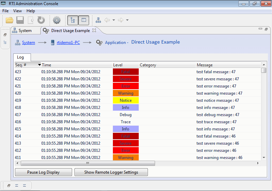
Task: Click horizontal scrollbar left arrow
Action: pos(17,163)
